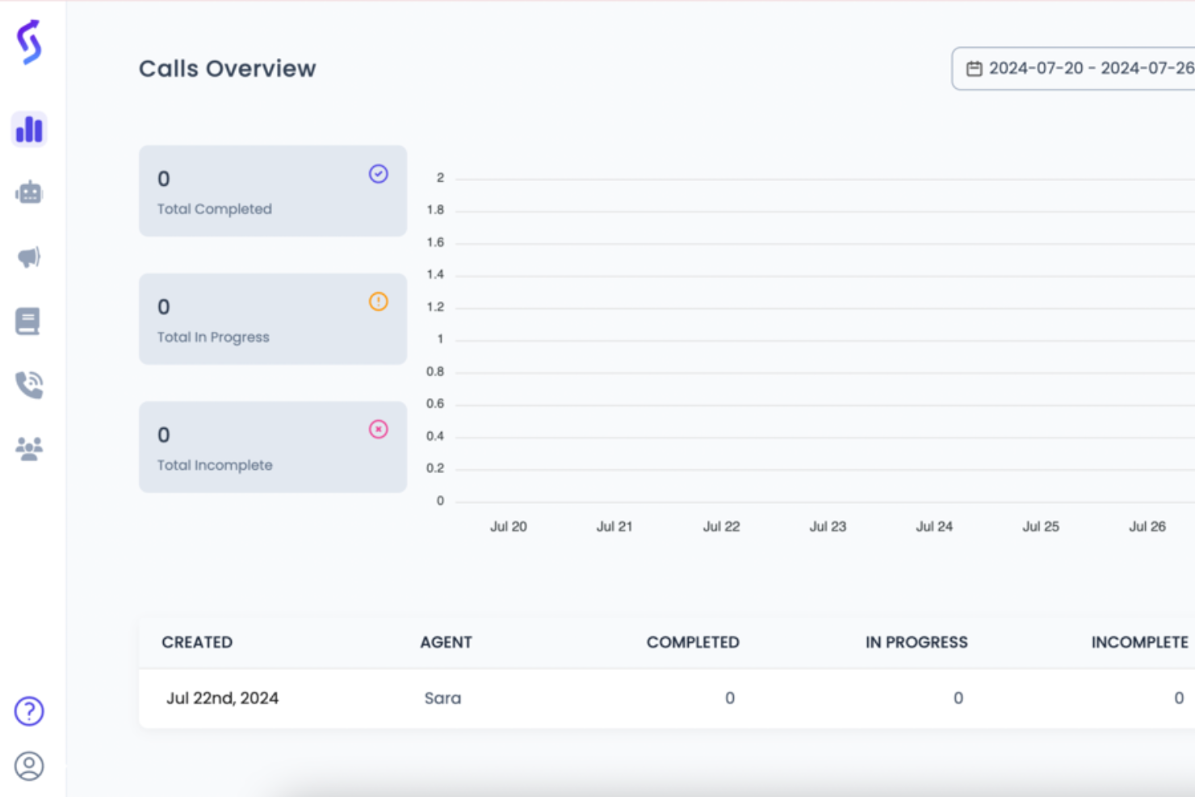Screen dimensions: 1195x797
Task: Click the Total In Progress warning icon
Action: point(377,301)
